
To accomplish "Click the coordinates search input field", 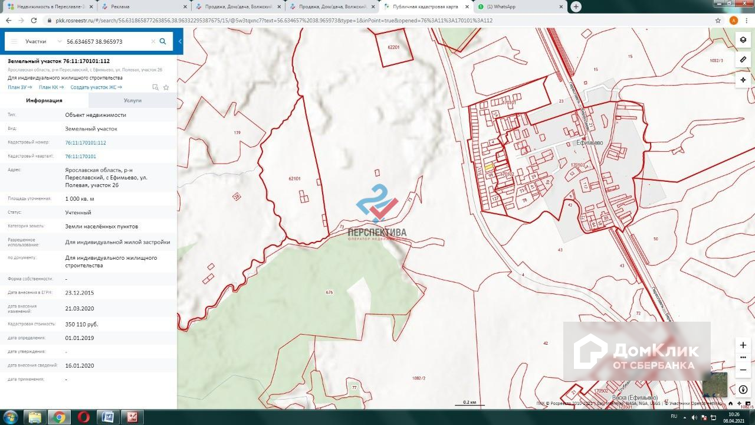I will click(107, 42).
